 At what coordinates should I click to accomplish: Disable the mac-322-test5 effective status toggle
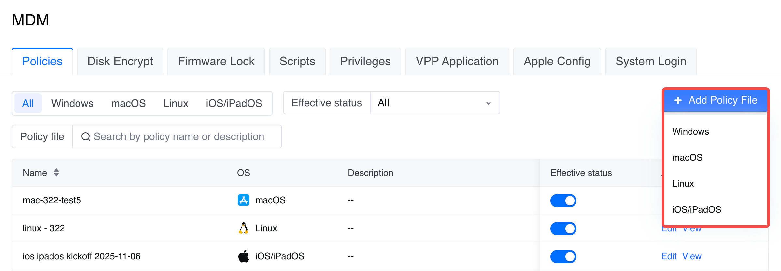click(x=563, y=201)
